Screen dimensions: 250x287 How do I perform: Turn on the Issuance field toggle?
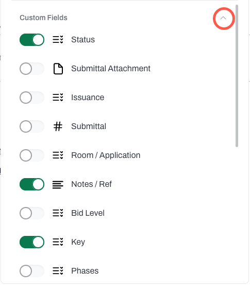coord(32,98)
